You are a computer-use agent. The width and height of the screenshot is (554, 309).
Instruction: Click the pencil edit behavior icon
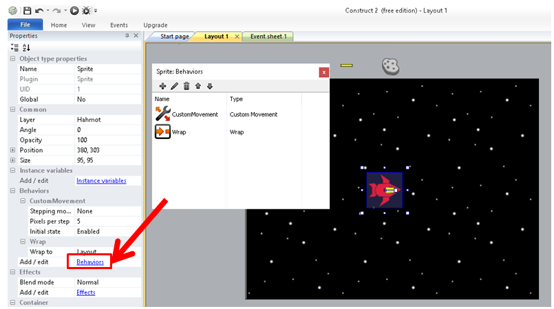pyautogui.click(x=174, y=86)
